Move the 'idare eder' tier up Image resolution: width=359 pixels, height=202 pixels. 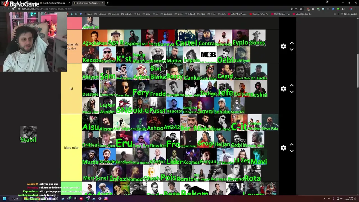pos(292,144)
